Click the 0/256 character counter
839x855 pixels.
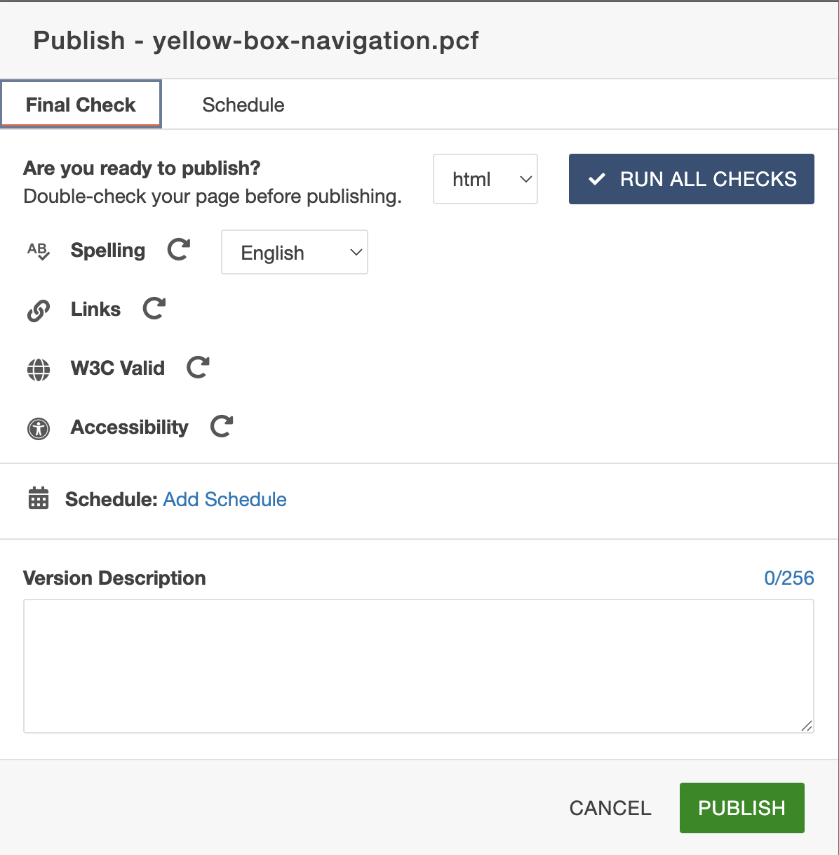click(789, 578)
